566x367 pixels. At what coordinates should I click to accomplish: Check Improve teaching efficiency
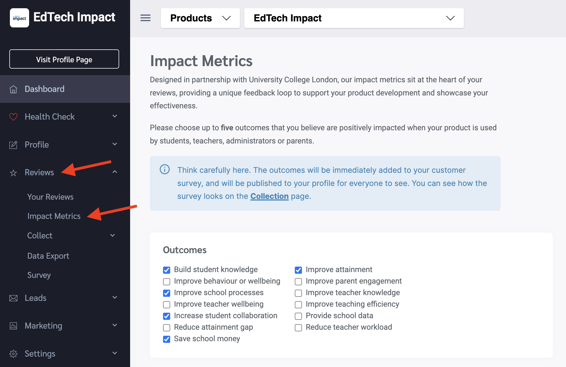298,304
